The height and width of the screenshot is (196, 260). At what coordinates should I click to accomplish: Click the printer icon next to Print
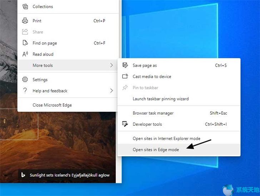click(25, 21)
